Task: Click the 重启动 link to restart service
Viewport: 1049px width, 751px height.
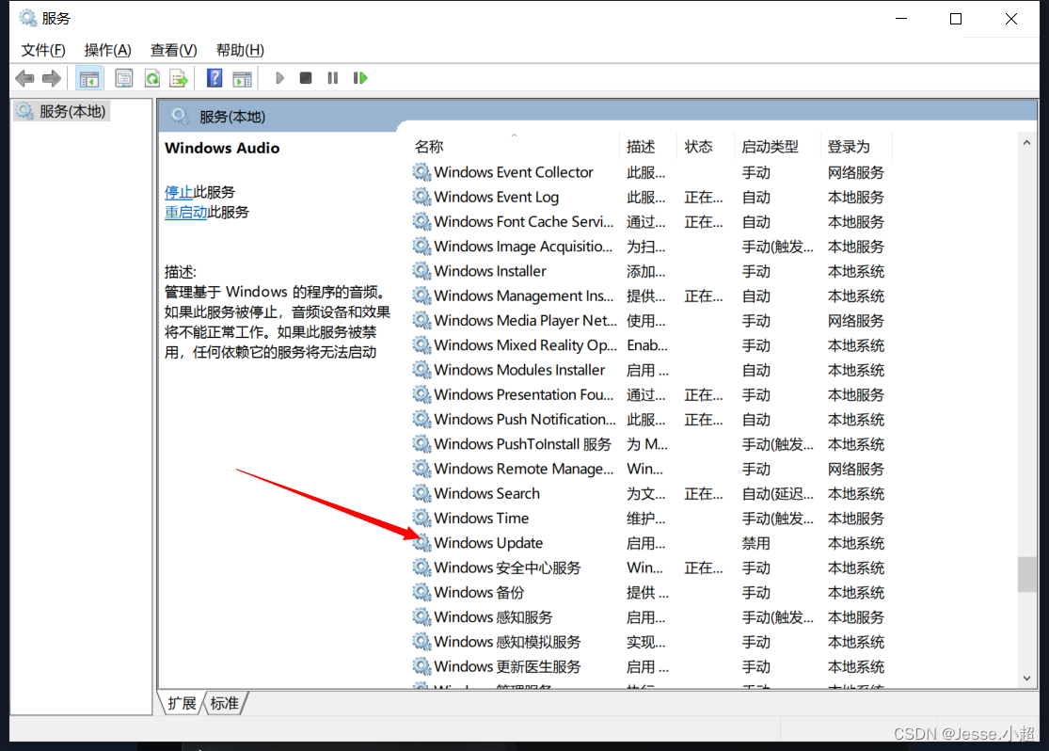Action: pos(186,212)
